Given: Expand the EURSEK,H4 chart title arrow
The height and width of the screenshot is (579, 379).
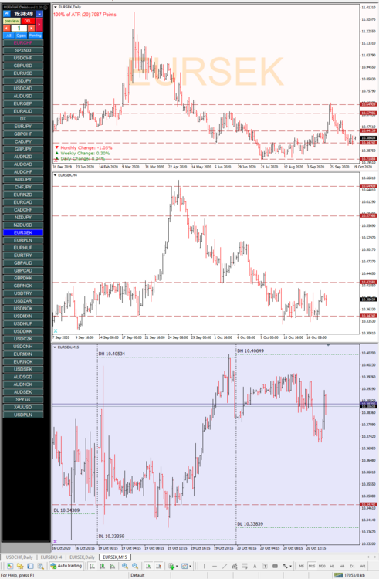Looking at the screenshot, I should click(56, 175).
